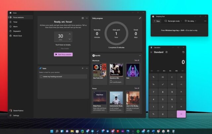Open more options in Spotify panel

point(140,56)
